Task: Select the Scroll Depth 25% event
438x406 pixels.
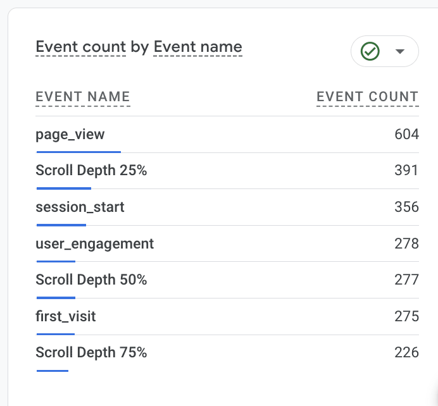Action: [91, 170]
